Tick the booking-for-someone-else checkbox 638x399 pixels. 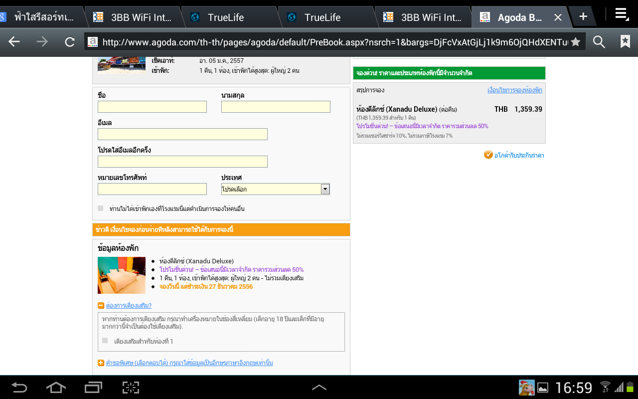(100, 208)
